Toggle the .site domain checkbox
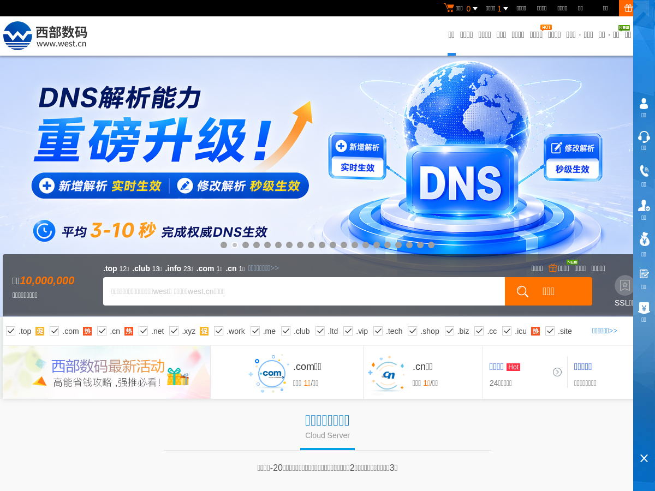This screenshot has height=491, width=655. click(x=550, y=331)
